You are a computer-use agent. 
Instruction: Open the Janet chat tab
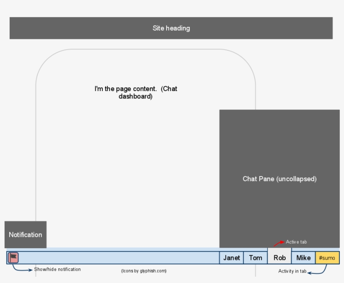tap(231, 257)
